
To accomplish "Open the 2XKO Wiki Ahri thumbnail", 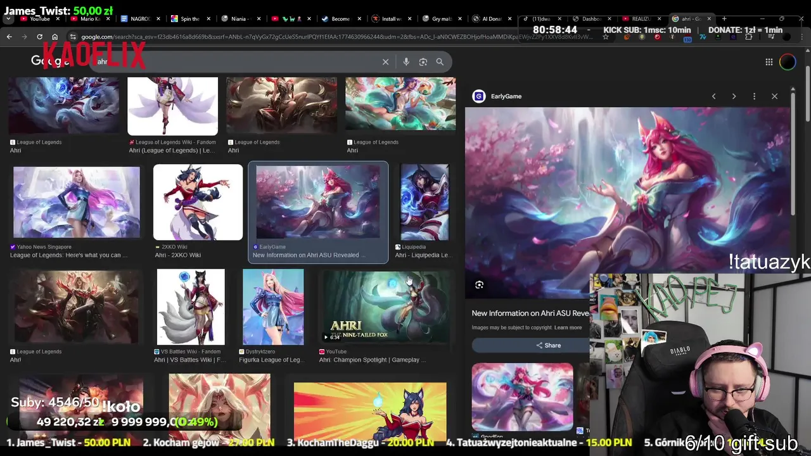I will click(x=198, y=203).
